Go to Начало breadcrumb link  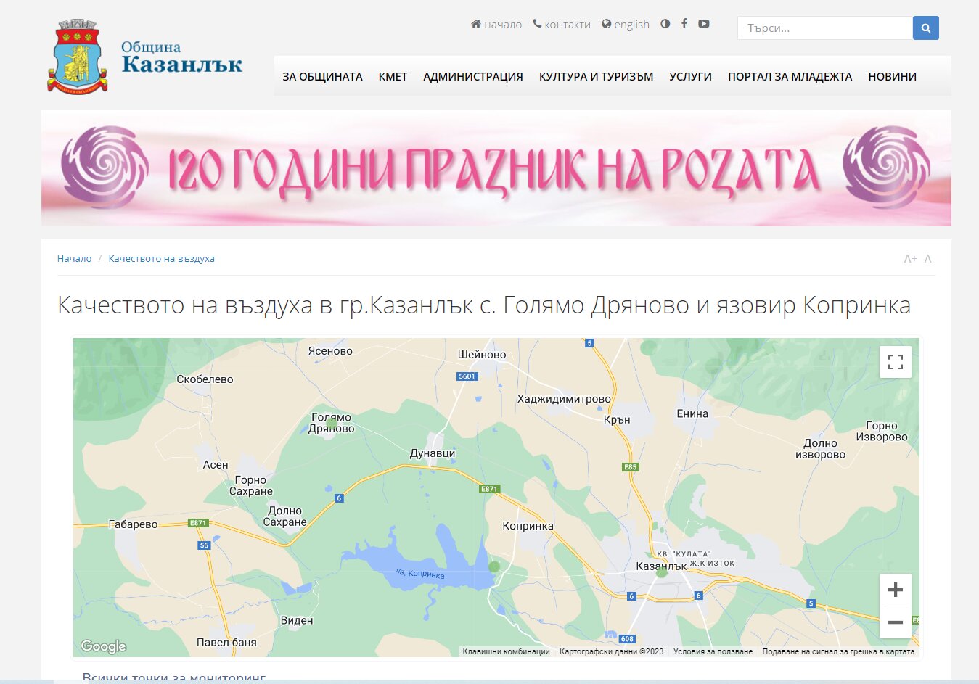point(74,259)
